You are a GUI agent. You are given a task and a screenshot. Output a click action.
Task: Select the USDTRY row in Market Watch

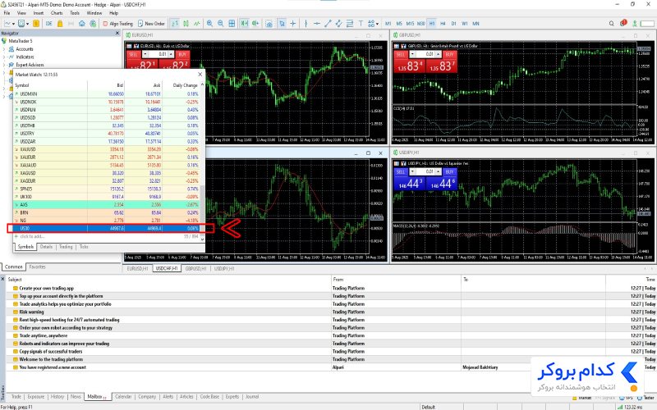[107, 134]
